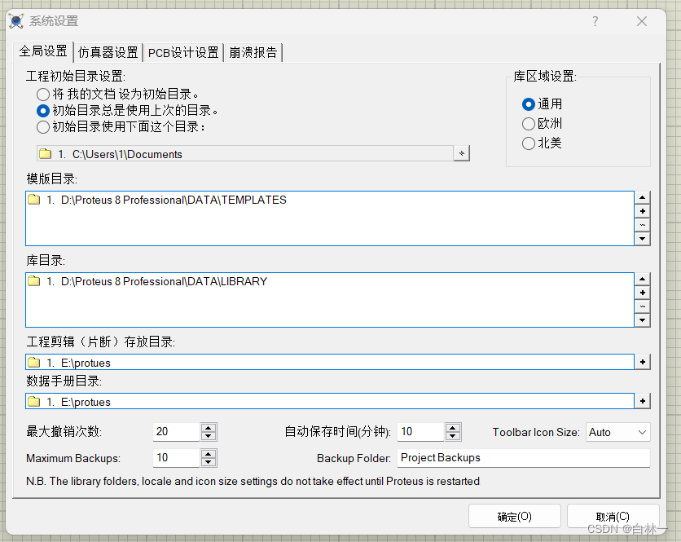The width and height of the screenshot is (681, 542).
Task: Add a project clips folder with plus button
Action: (643, 362)
